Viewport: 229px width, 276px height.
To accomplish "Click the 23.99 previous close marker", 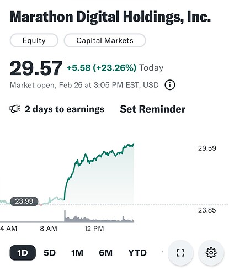I will point(24,201).
